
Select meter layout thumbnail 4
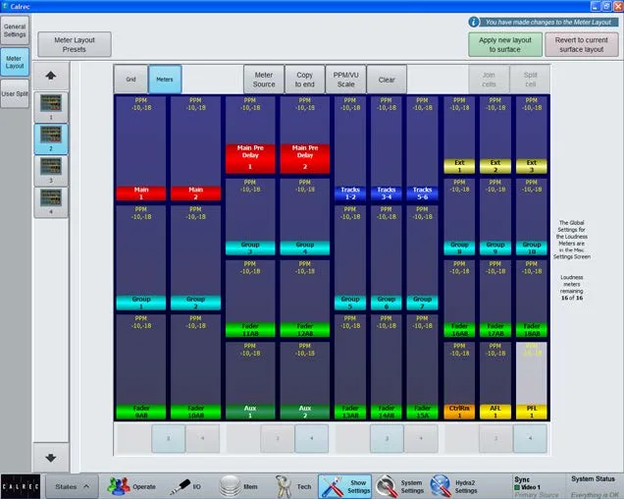(x=51, y=202)
